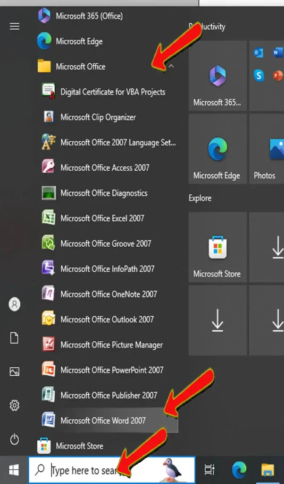Choose Microsoft Clip Organizer from the list
This screenshot has width=284, height=484.
coord(98,117)
